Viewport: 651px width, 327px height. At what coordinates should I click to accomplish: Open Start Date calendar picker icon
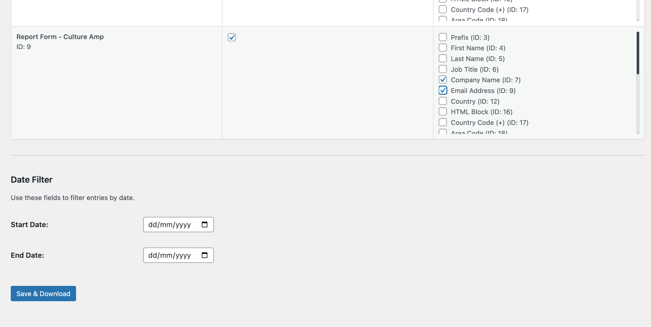[x=204, y=225]
